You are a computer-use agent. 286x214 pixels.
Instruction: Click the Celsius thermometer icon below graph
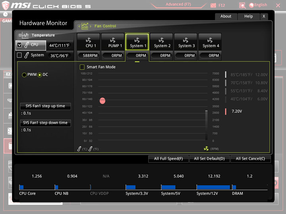pos(79,149)
